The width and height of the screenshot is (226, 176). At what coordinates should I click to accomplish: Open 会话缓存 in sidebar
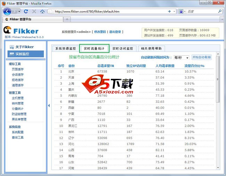pyautogui.click(x=18, y=75)
